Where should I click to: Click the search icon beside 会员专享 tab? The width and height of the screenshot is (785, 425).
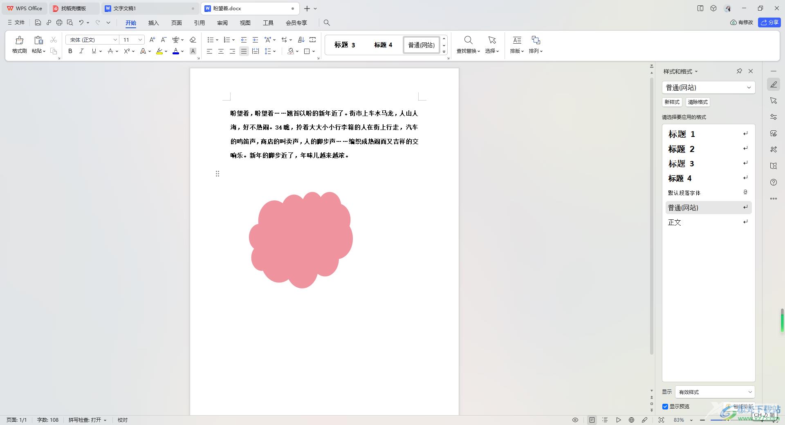point(327,22)
